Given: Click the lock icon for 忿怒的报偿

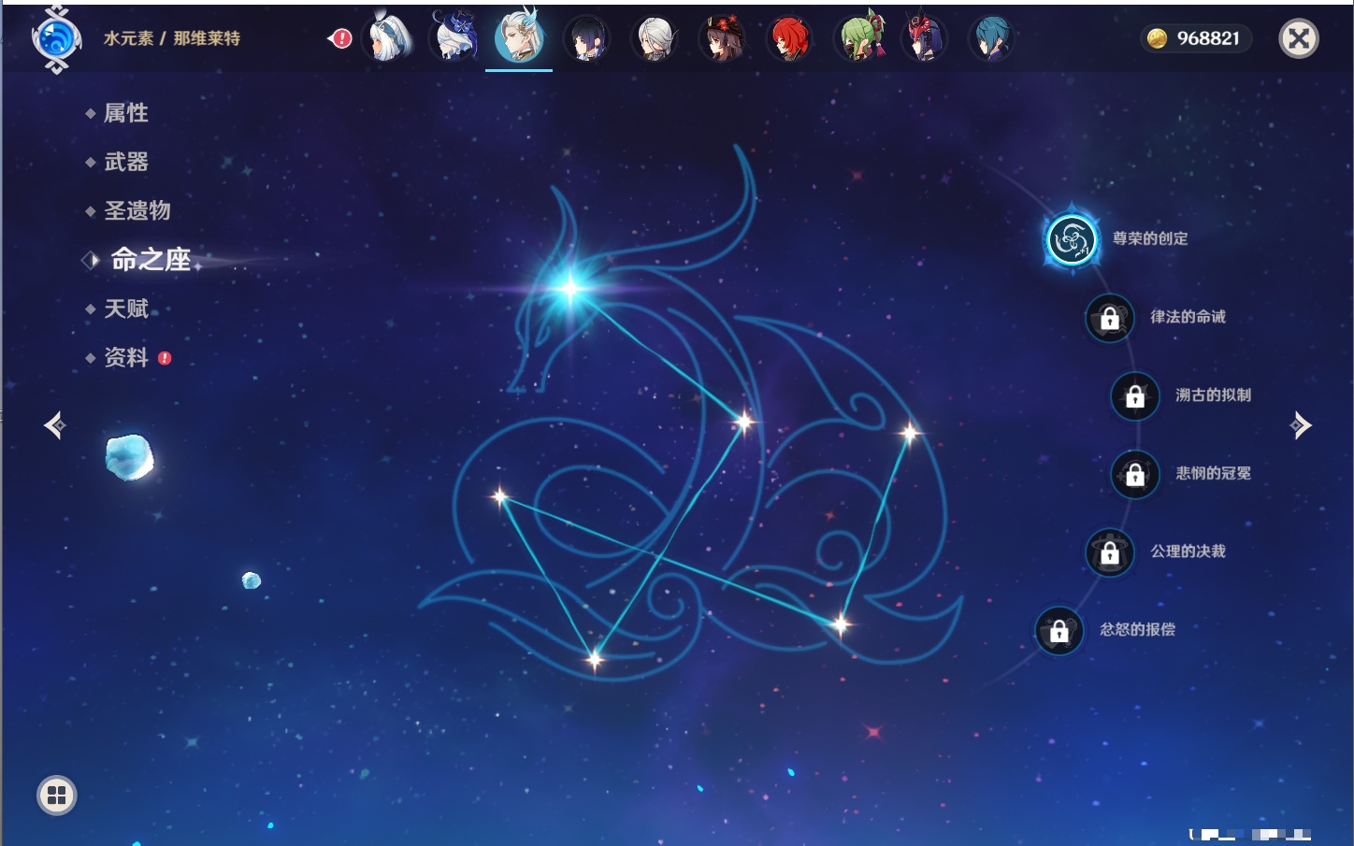Looking at the screenshot, I should [x=1059, y=631].
